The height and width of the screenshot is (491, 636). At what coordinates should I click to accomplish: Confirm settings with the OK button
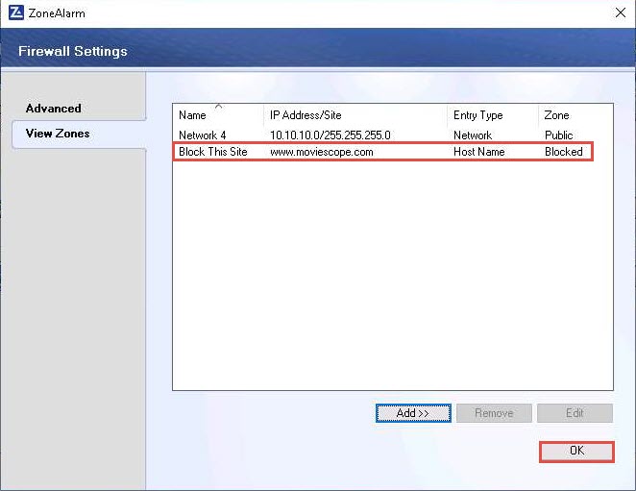(576, 452)
